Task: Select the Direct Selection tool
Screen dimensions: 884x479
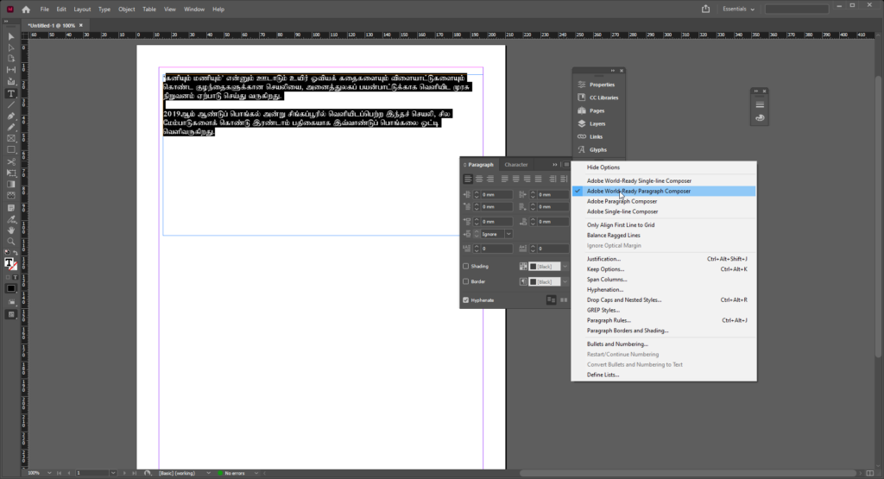Action: coord(10,48)
